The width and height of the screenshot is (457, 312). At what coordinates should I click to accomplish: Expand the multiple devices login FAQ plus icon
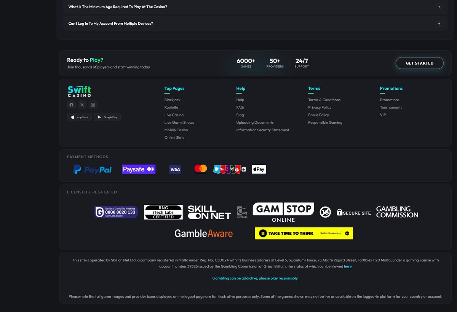439,24
